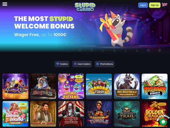Click the Sign Up button
This screenshot has width=170, height=128.
(x=155, y=5)
